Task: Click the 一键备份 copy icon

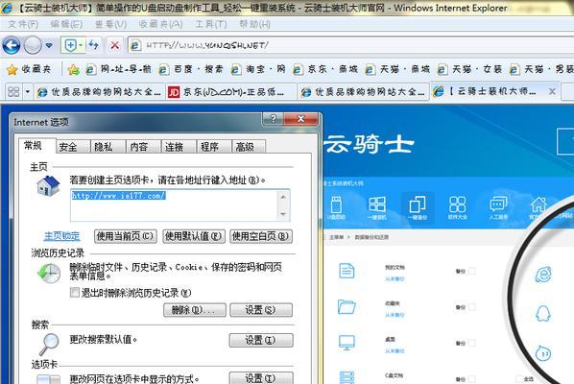Action: pos(418,204)
